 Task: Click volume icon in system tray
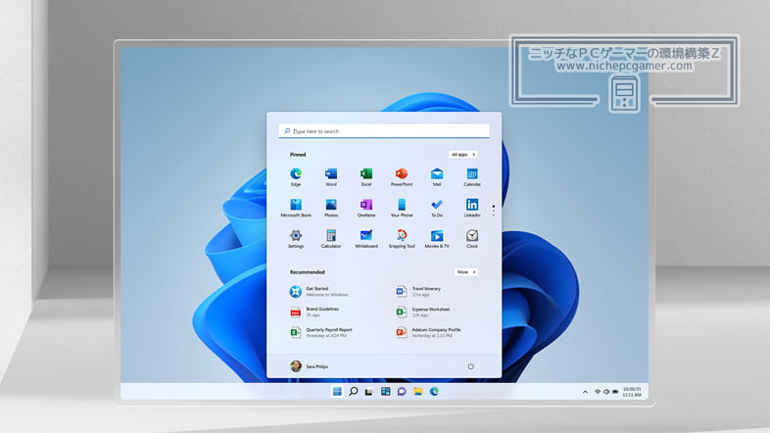pos(606,392)
